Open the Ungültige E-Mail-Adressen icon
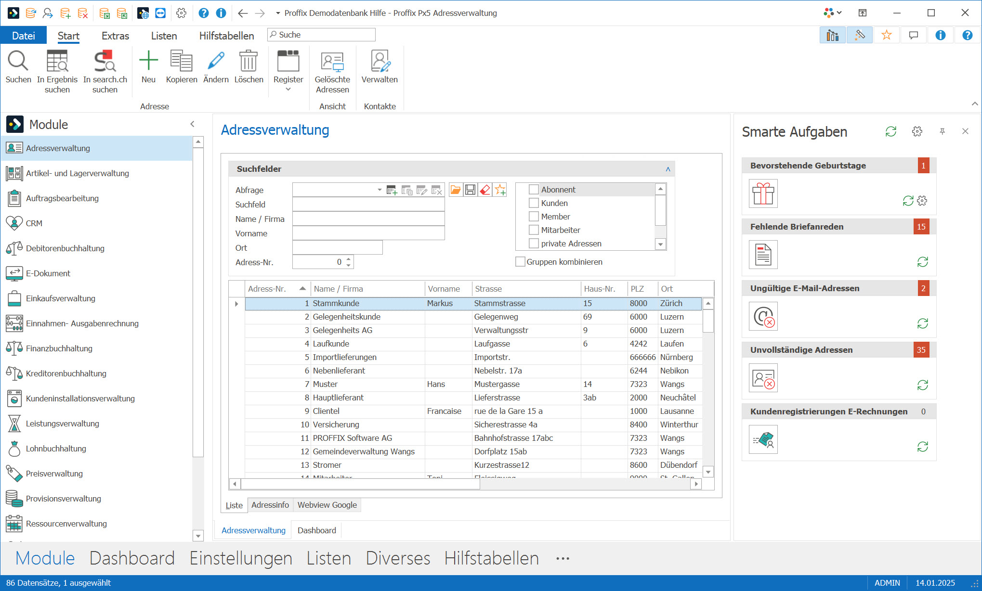Screen dimensions: 982x591 (x=763, y=316)
